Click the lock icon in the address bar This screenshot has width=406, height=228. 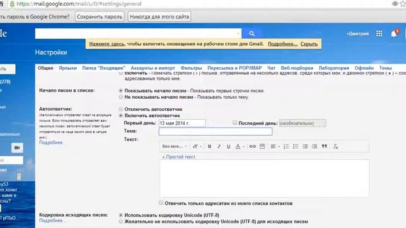pos(12,4)
